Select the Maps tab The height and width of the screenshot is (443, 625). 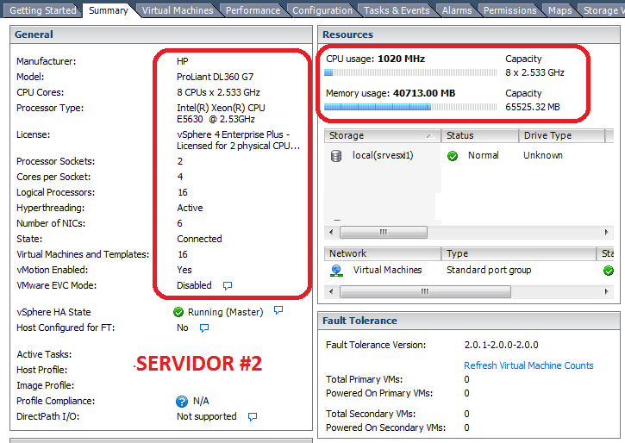click(x=559, y=10)
